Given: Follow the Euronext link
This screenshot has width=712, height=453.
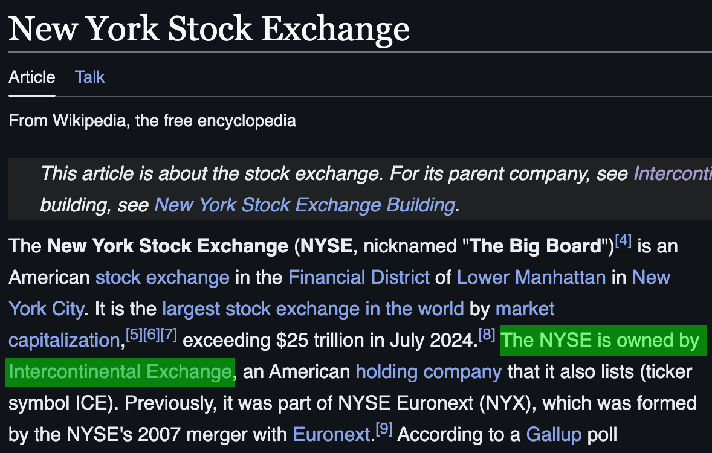Looking at the screenshot, I should pyautogui.click(x=331, y=434).
